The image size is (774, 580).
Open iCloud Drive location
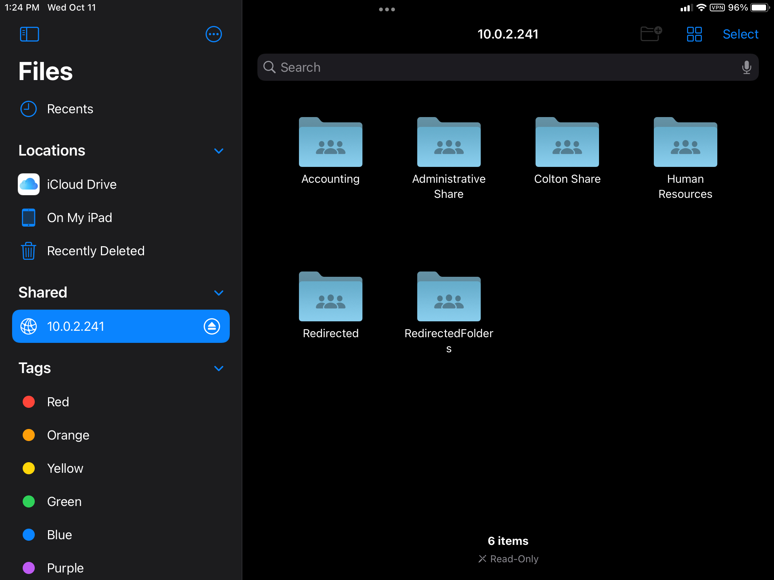tap(82, 184)
